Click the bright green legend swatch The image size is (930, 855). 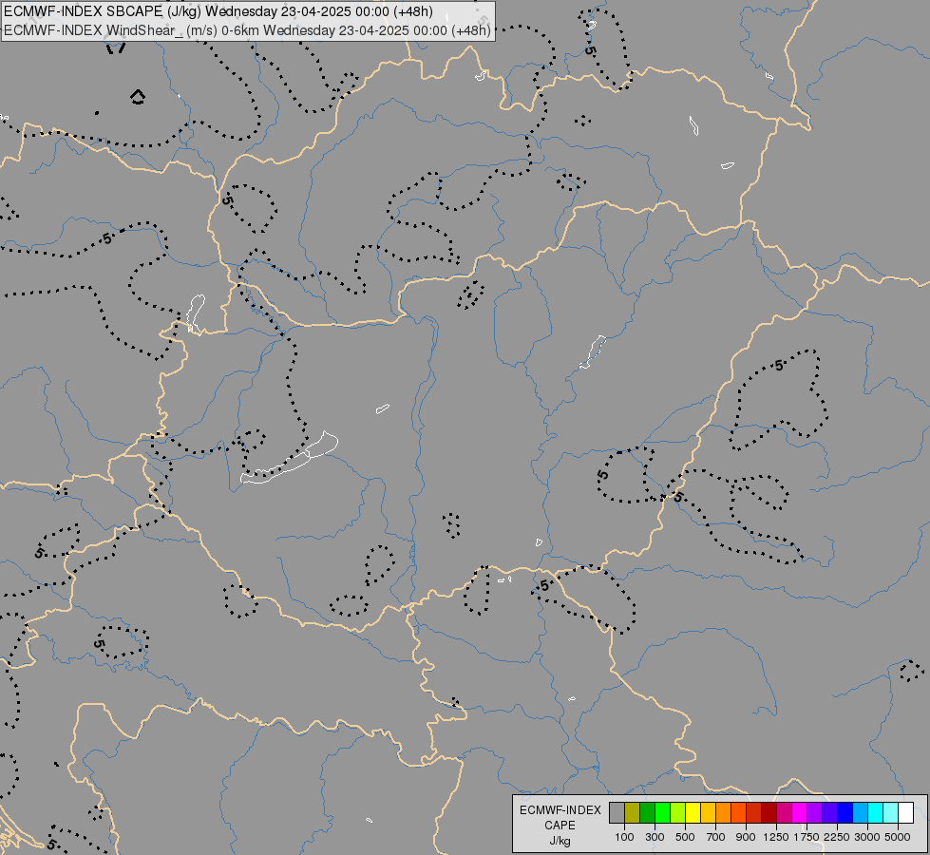pyautogui.click(x=663, y=813)
